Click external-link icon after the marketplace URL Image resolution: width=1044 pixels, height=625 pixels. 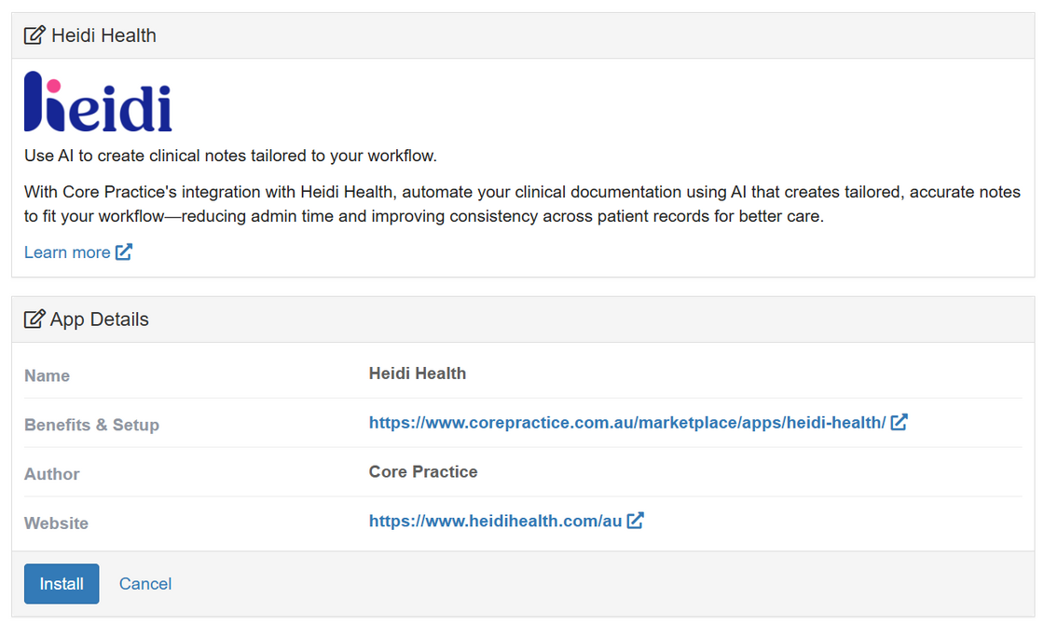[900, 422]
